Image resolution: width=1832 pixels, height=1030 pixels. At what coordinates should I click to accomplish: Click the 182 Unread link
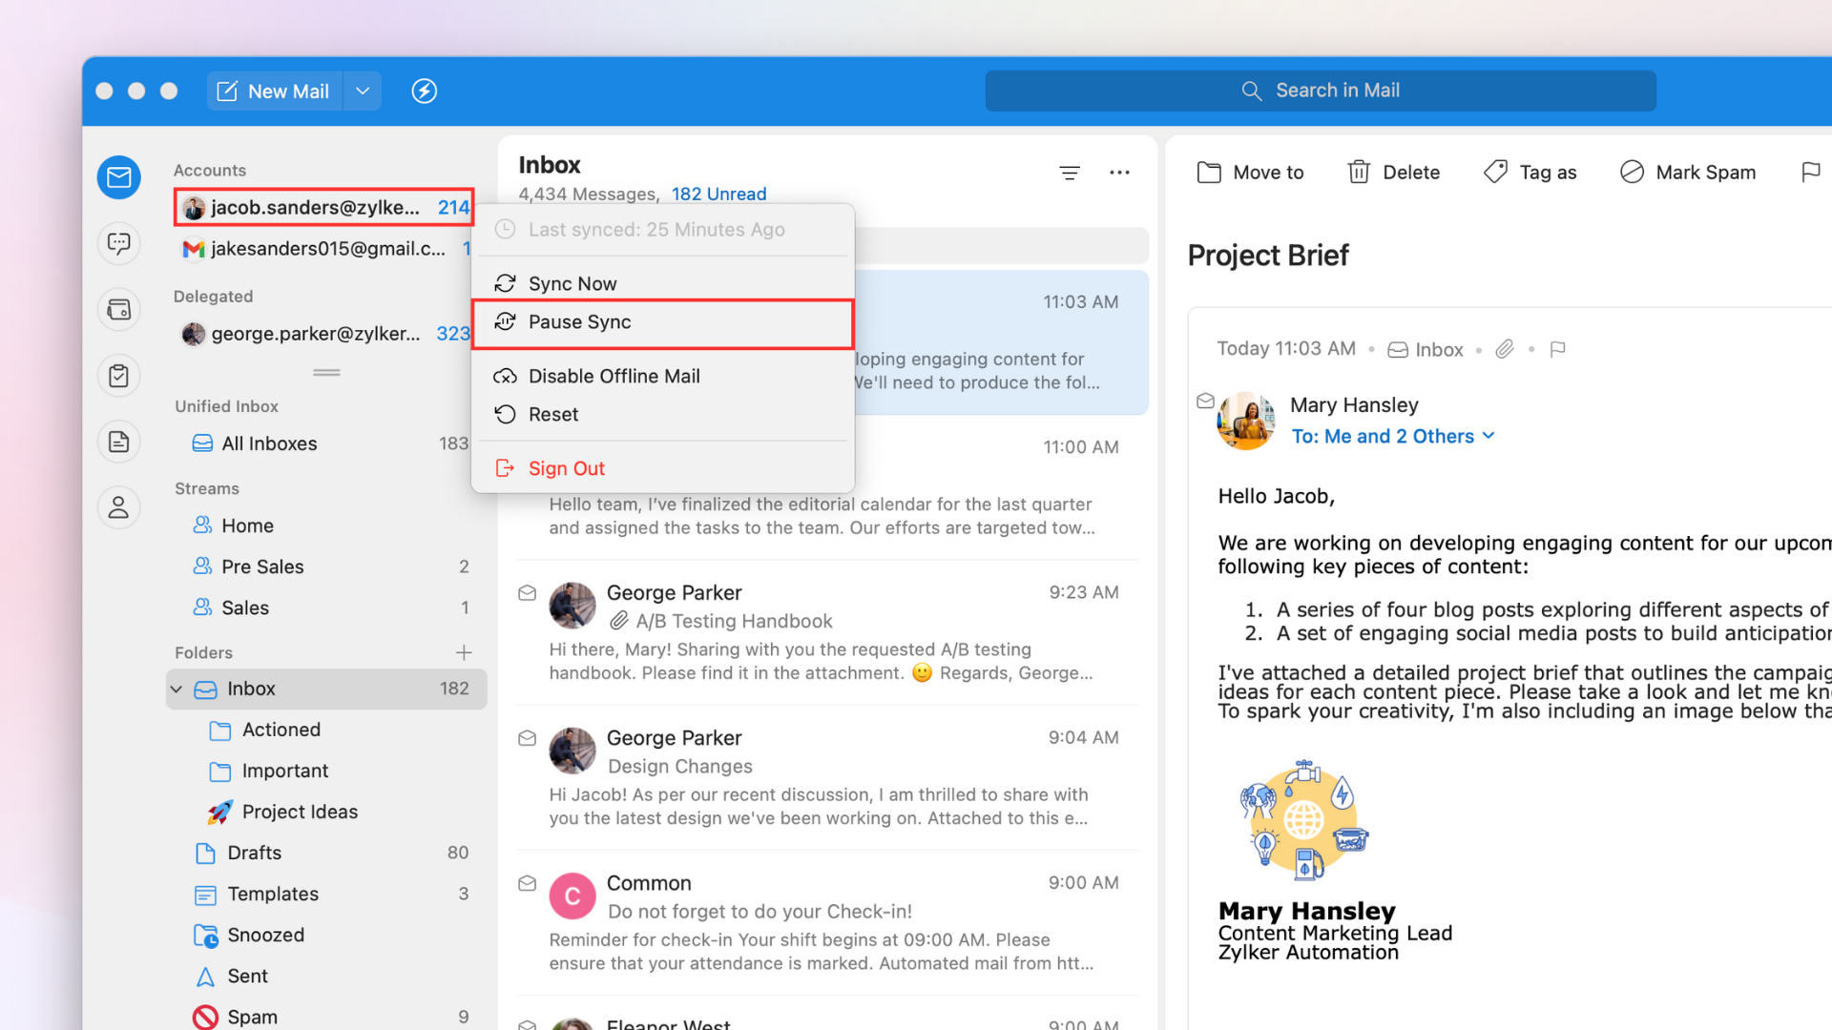coord(718,194)
